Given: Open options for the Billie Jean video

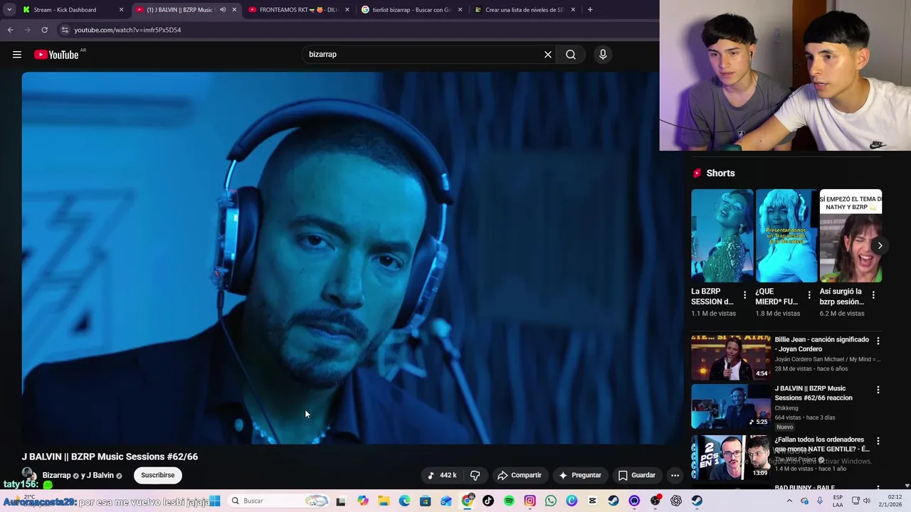Looking at the screenshot, I should tap(878, 341).
